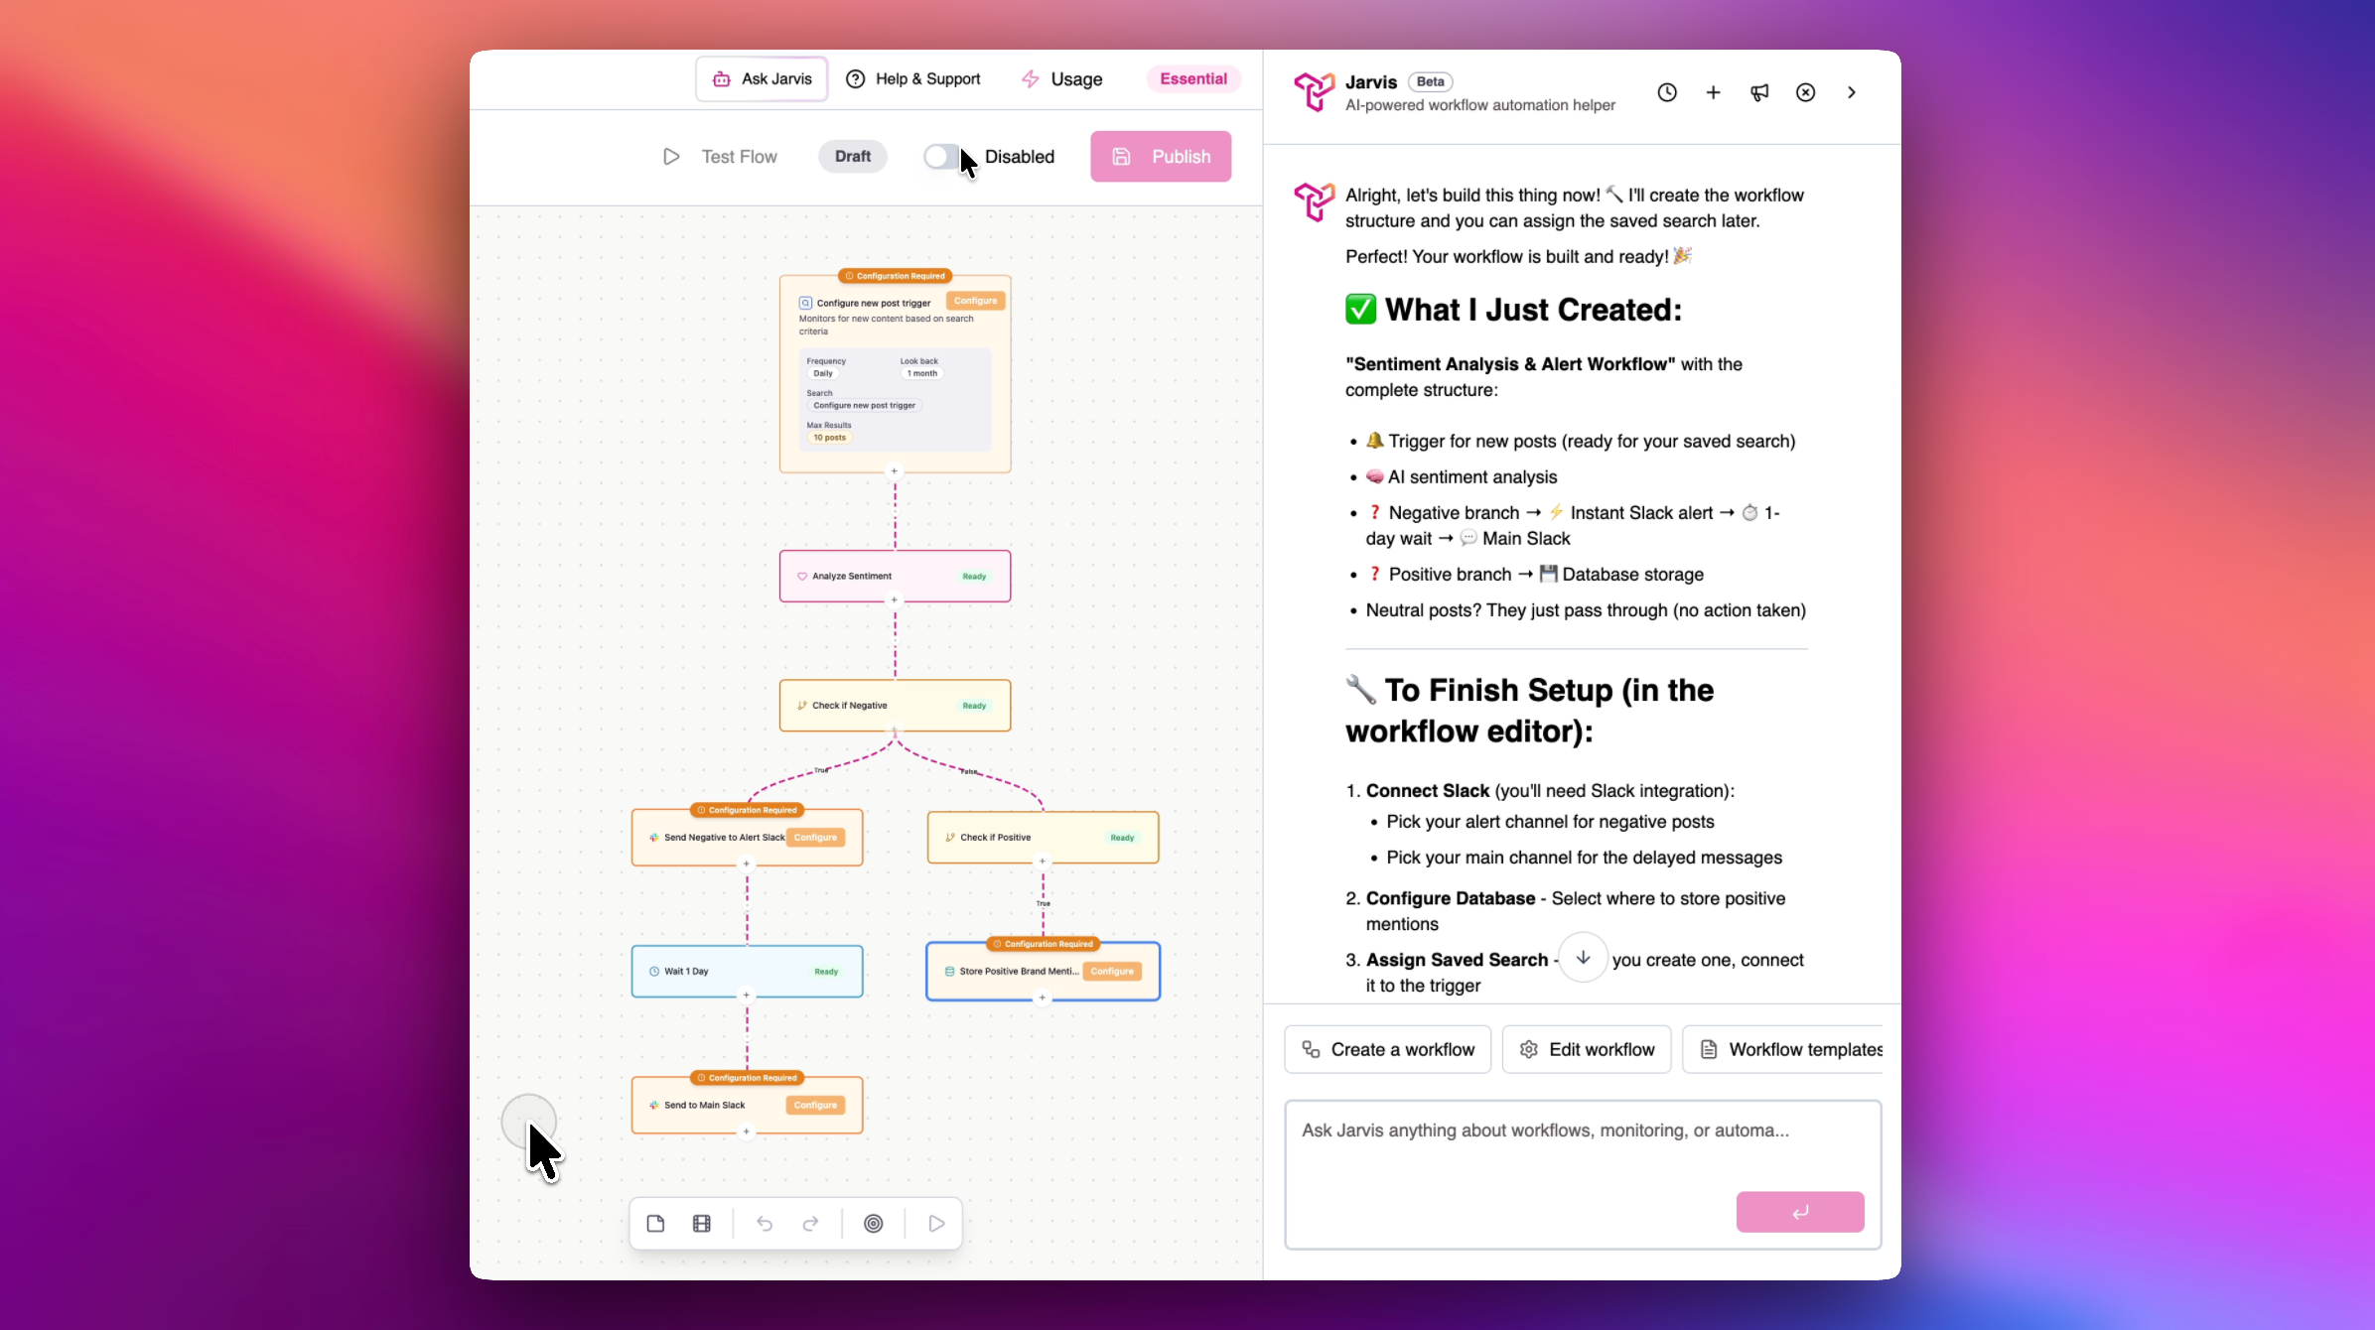
Task: Click Slack icon on Send to Main Slack
Action: pos(653,1106)
